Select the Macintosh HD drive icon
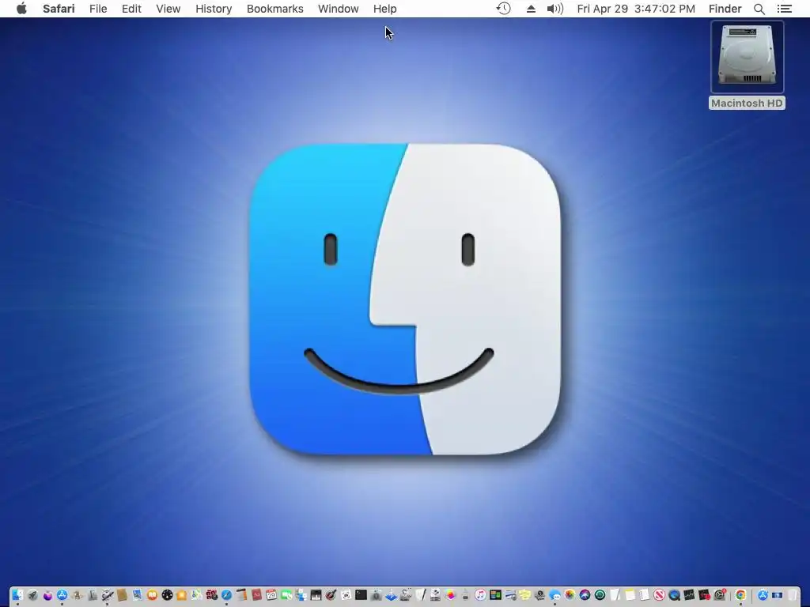 [747, 56]
